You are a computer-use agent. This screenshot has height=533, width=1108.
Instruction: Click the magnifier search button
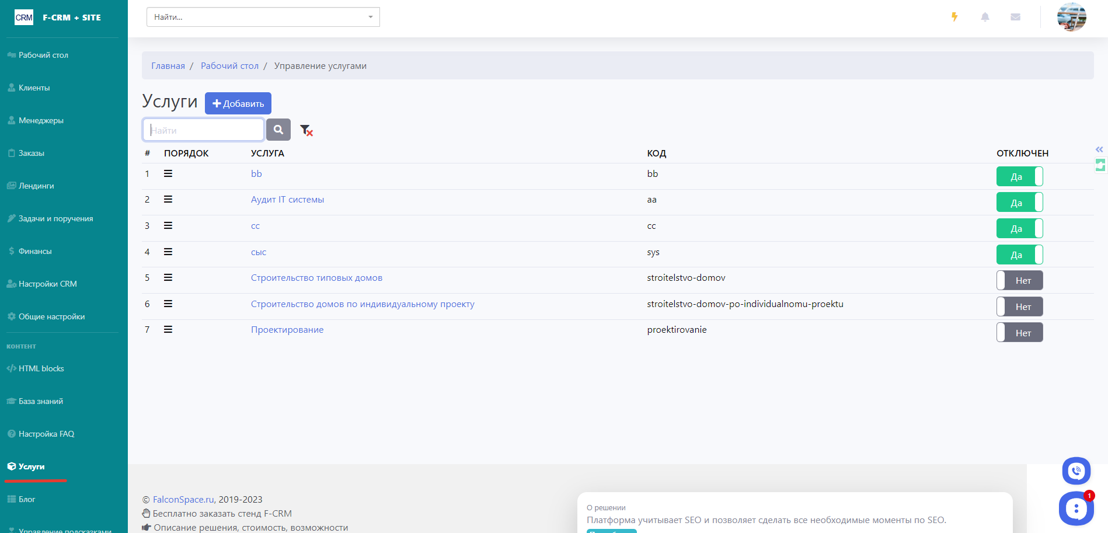pos(278,130)
